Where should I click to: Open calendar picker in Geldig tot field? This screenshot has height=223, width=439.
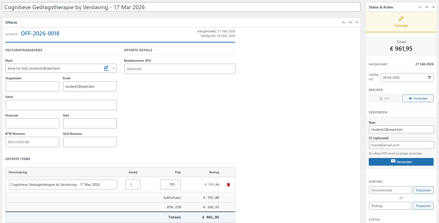pos(429,77)
